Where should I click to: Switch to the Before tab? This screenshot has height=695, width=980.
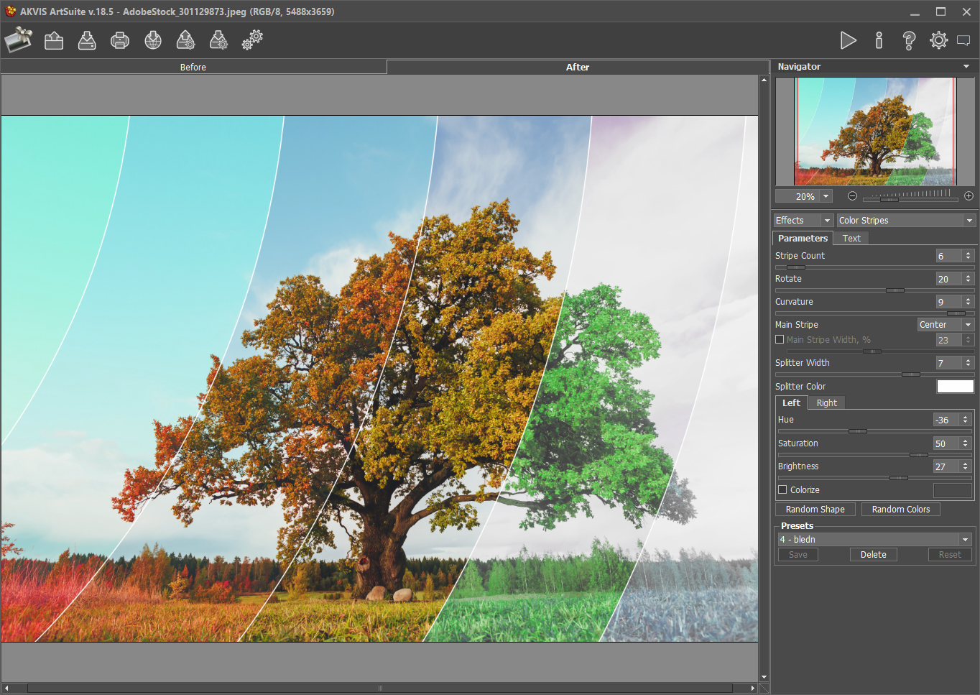[x=193, y=67]
